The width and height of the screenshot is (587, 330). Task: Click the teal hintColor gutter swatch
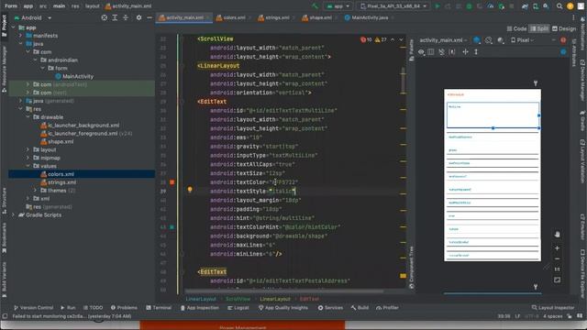tap(172, 227)
